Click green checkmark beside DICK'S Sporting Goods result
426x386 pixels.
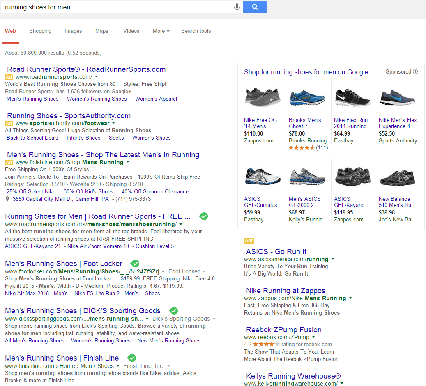pos(173,311)
